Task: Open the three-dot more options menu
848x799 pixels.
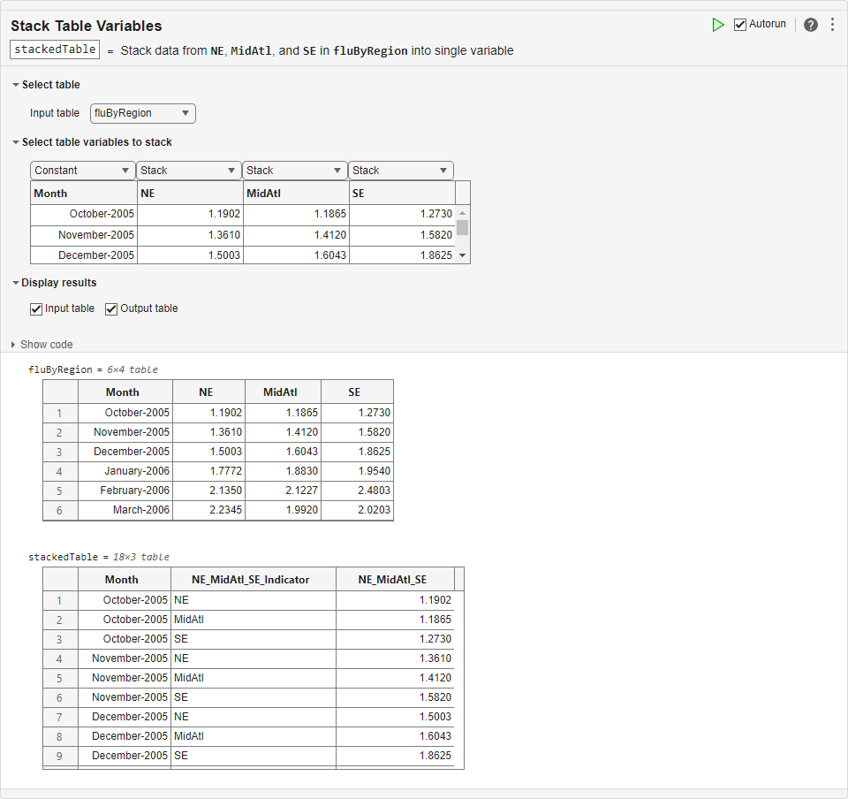Action: pos(832,25)
